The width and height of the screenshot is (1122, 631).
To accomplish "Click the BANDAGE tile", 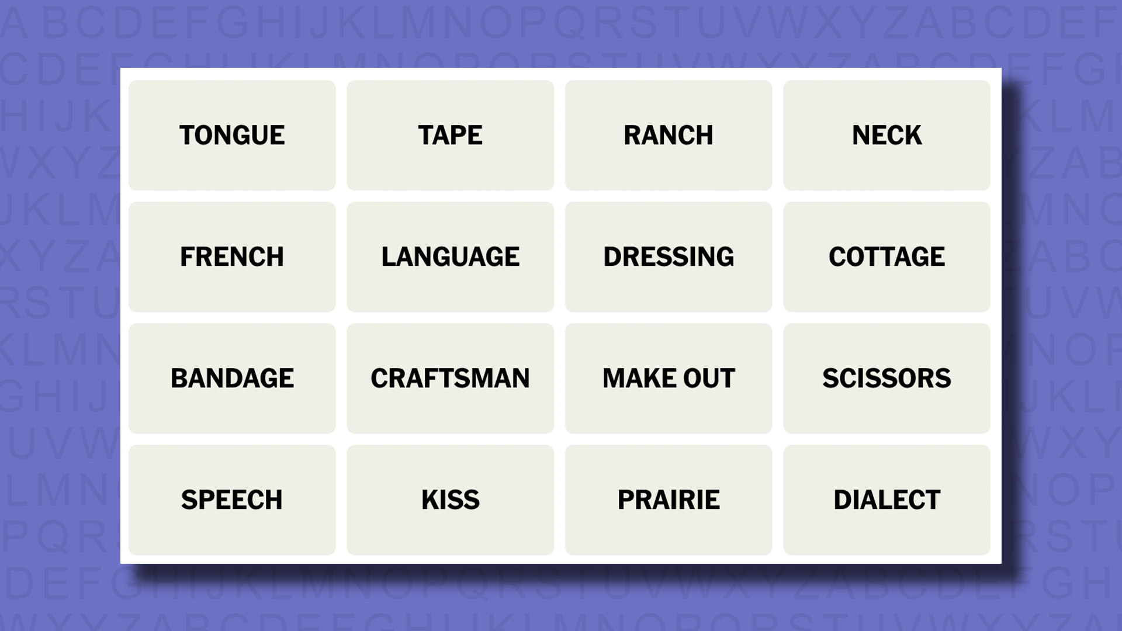I will [231, 377].
